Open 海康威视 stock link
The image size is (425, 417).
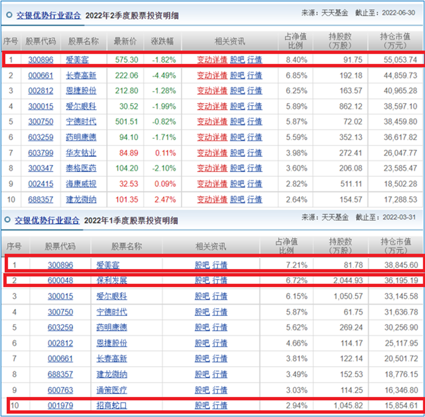point(81,184)
